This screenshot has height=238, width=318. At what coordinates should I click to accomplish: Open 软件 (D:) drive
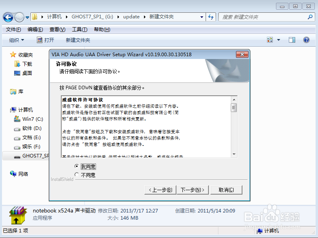click(32, 128)
